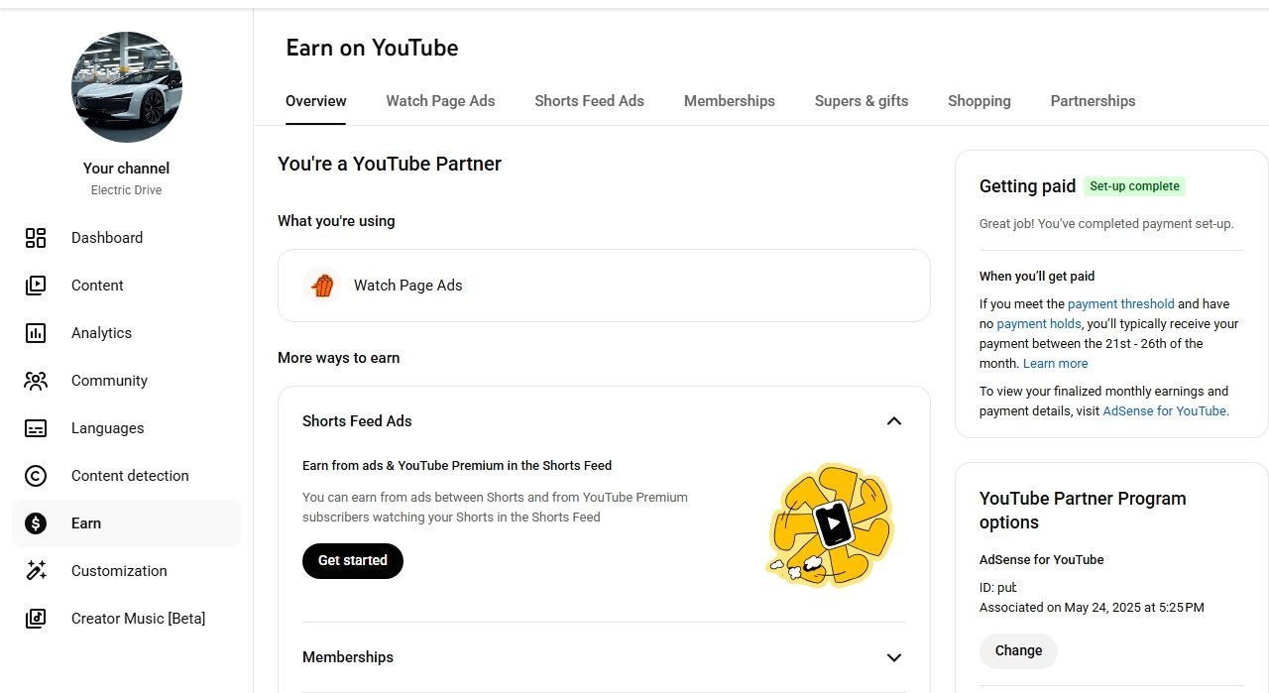This screenshot has height=693, width=1269.
Task: Select the Content detection copyright icon
Action: 36,476
